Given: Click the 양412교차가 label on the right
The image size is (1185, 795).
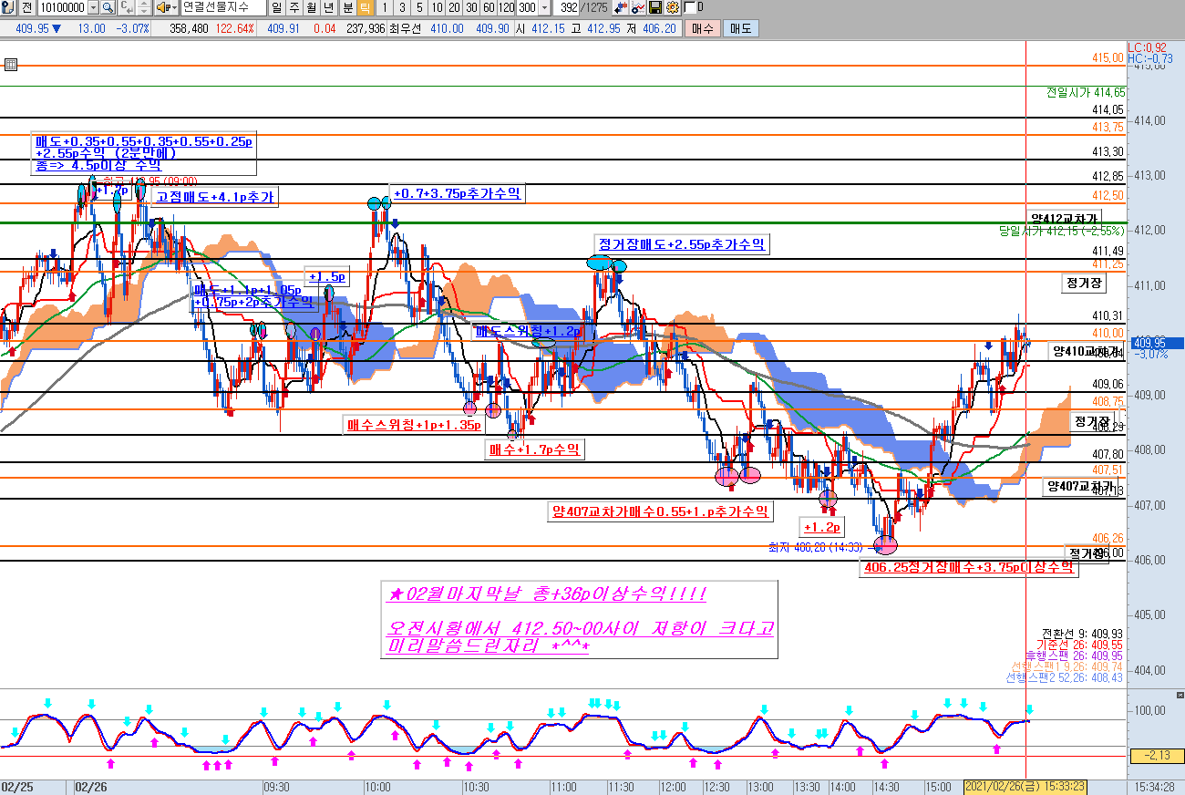Looking at the screenshot, I should pyautogui.click(x=1063, y=217).
